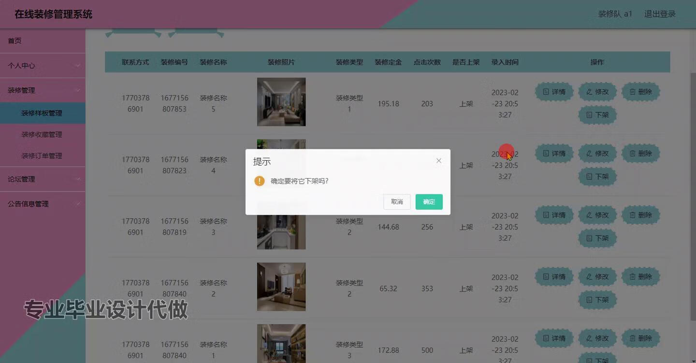Click photo thumbnail of 装修名称5
The height and width of the screenshot is (363, 696).
point(281,102)
